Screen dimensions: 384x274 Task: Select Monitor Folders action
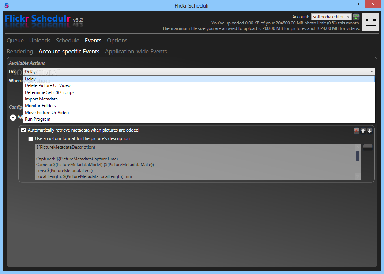click(x=199, y=106)
